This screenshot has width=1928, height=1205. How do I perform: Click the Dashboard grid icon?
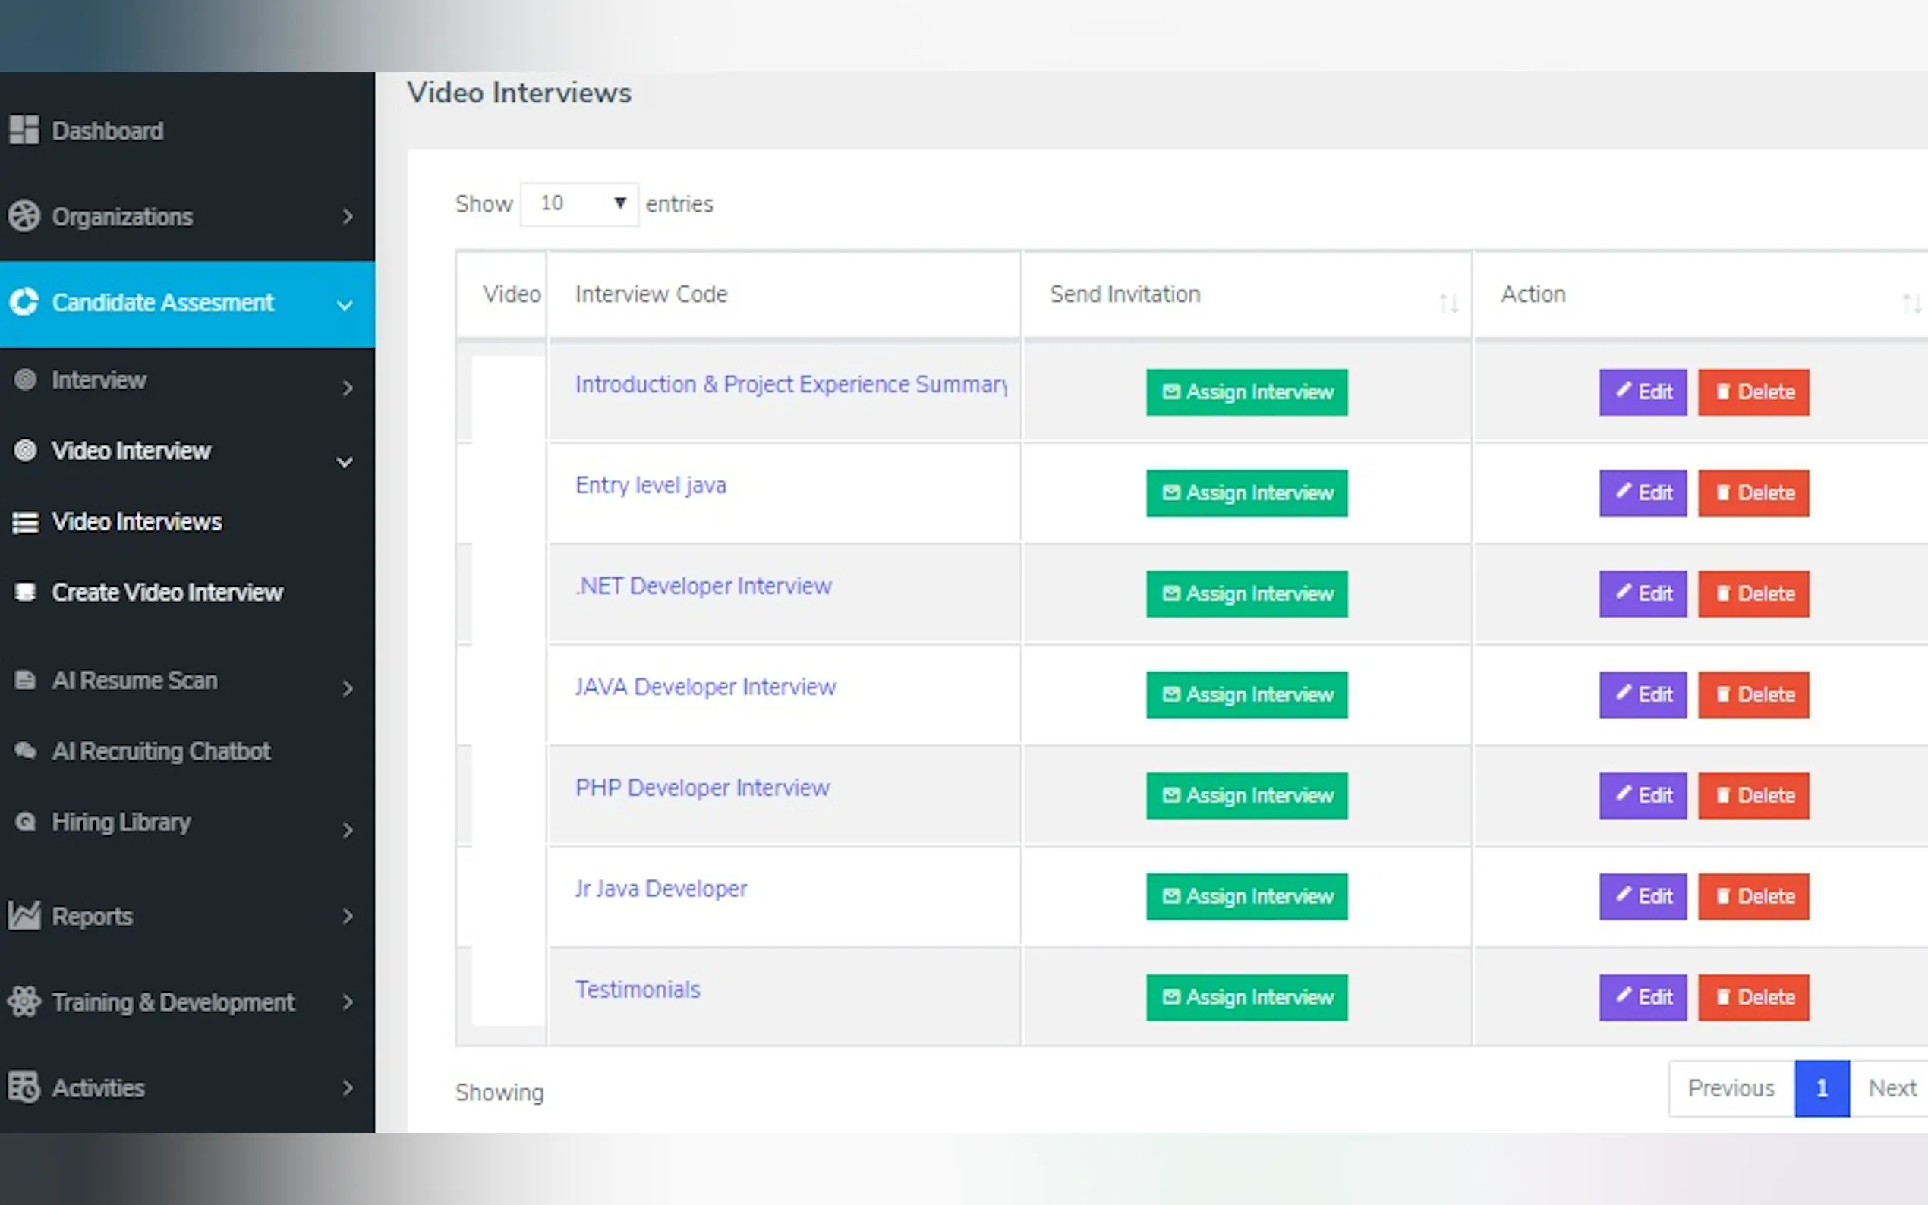[24, 130]
